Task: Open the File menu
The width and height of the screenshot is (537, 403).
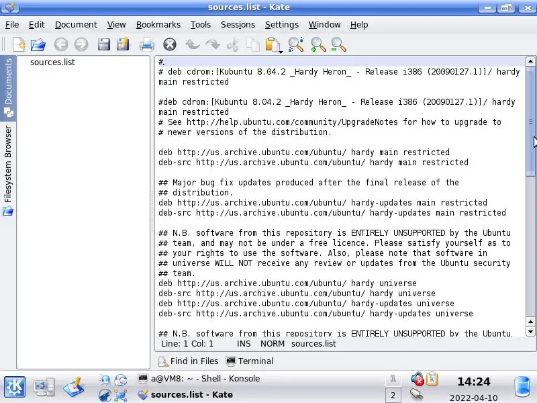Action: tap(12, 25)
